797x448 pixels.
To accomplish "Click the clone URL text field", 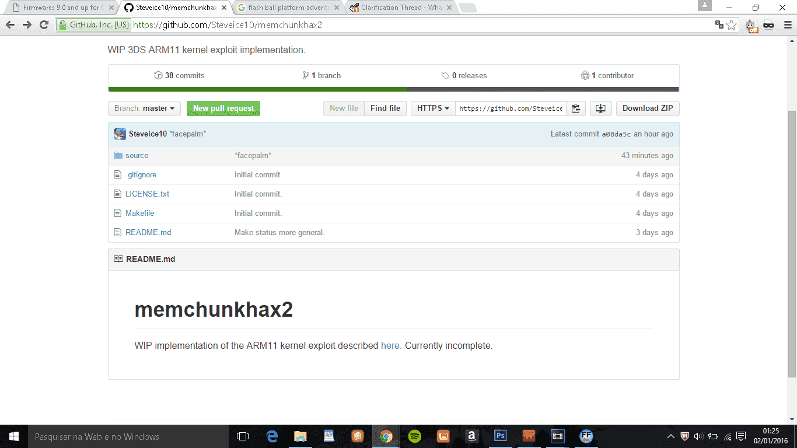I will (511, 108).
